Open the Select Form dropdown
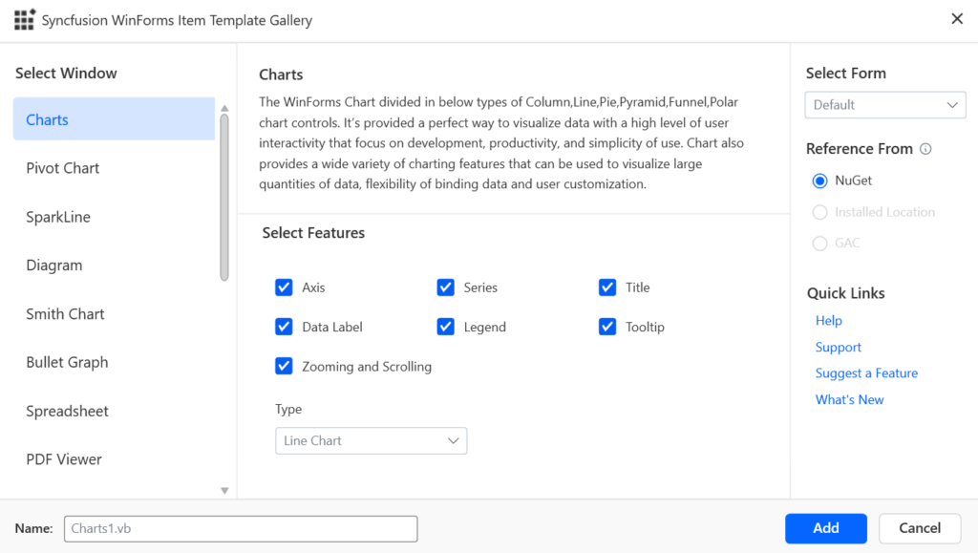Screen dimensions: 978x553 [x=883, y=105]
